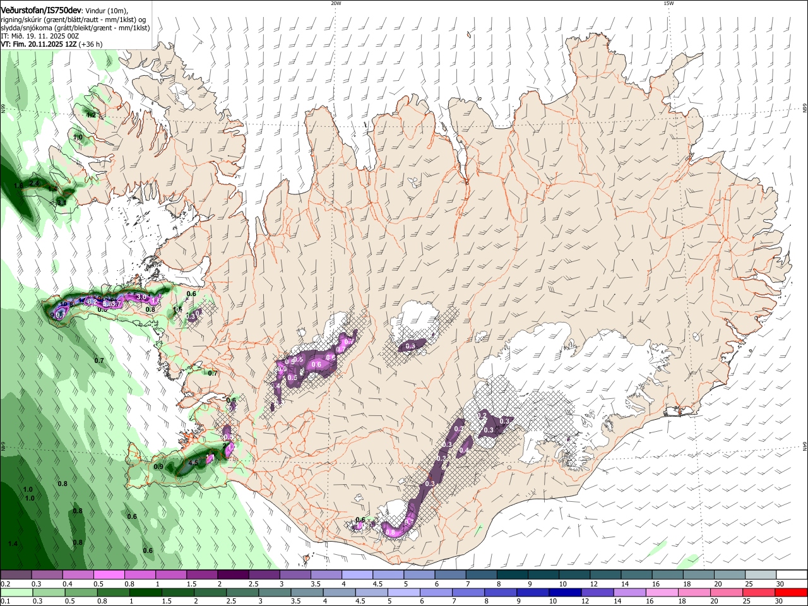Click the upper legend swatch between 3 and 3.5

coord(295,575)
